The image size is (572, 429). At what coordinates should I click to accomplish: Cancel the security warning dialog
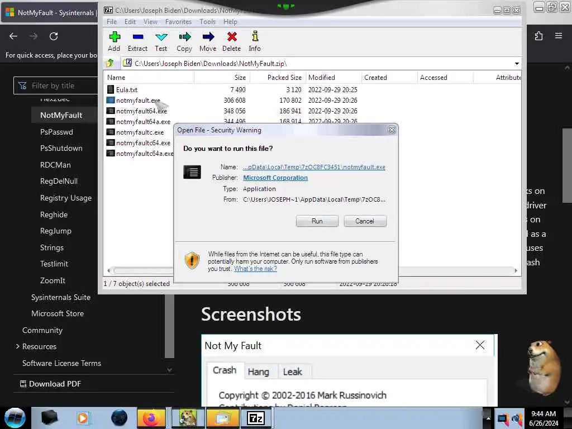pos(365,221)
